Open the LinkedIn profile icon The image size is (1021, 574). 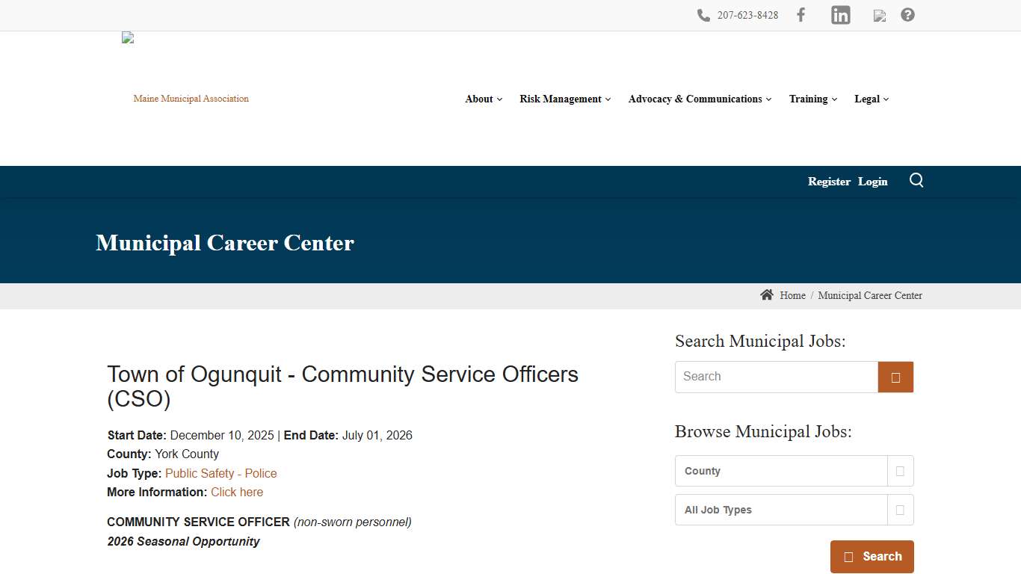(x=840, y=14)
